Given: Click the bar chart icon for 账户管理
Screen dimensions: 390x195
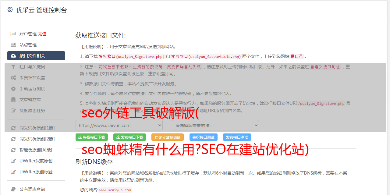Looking at the screenshot, I should coord(13,34).
